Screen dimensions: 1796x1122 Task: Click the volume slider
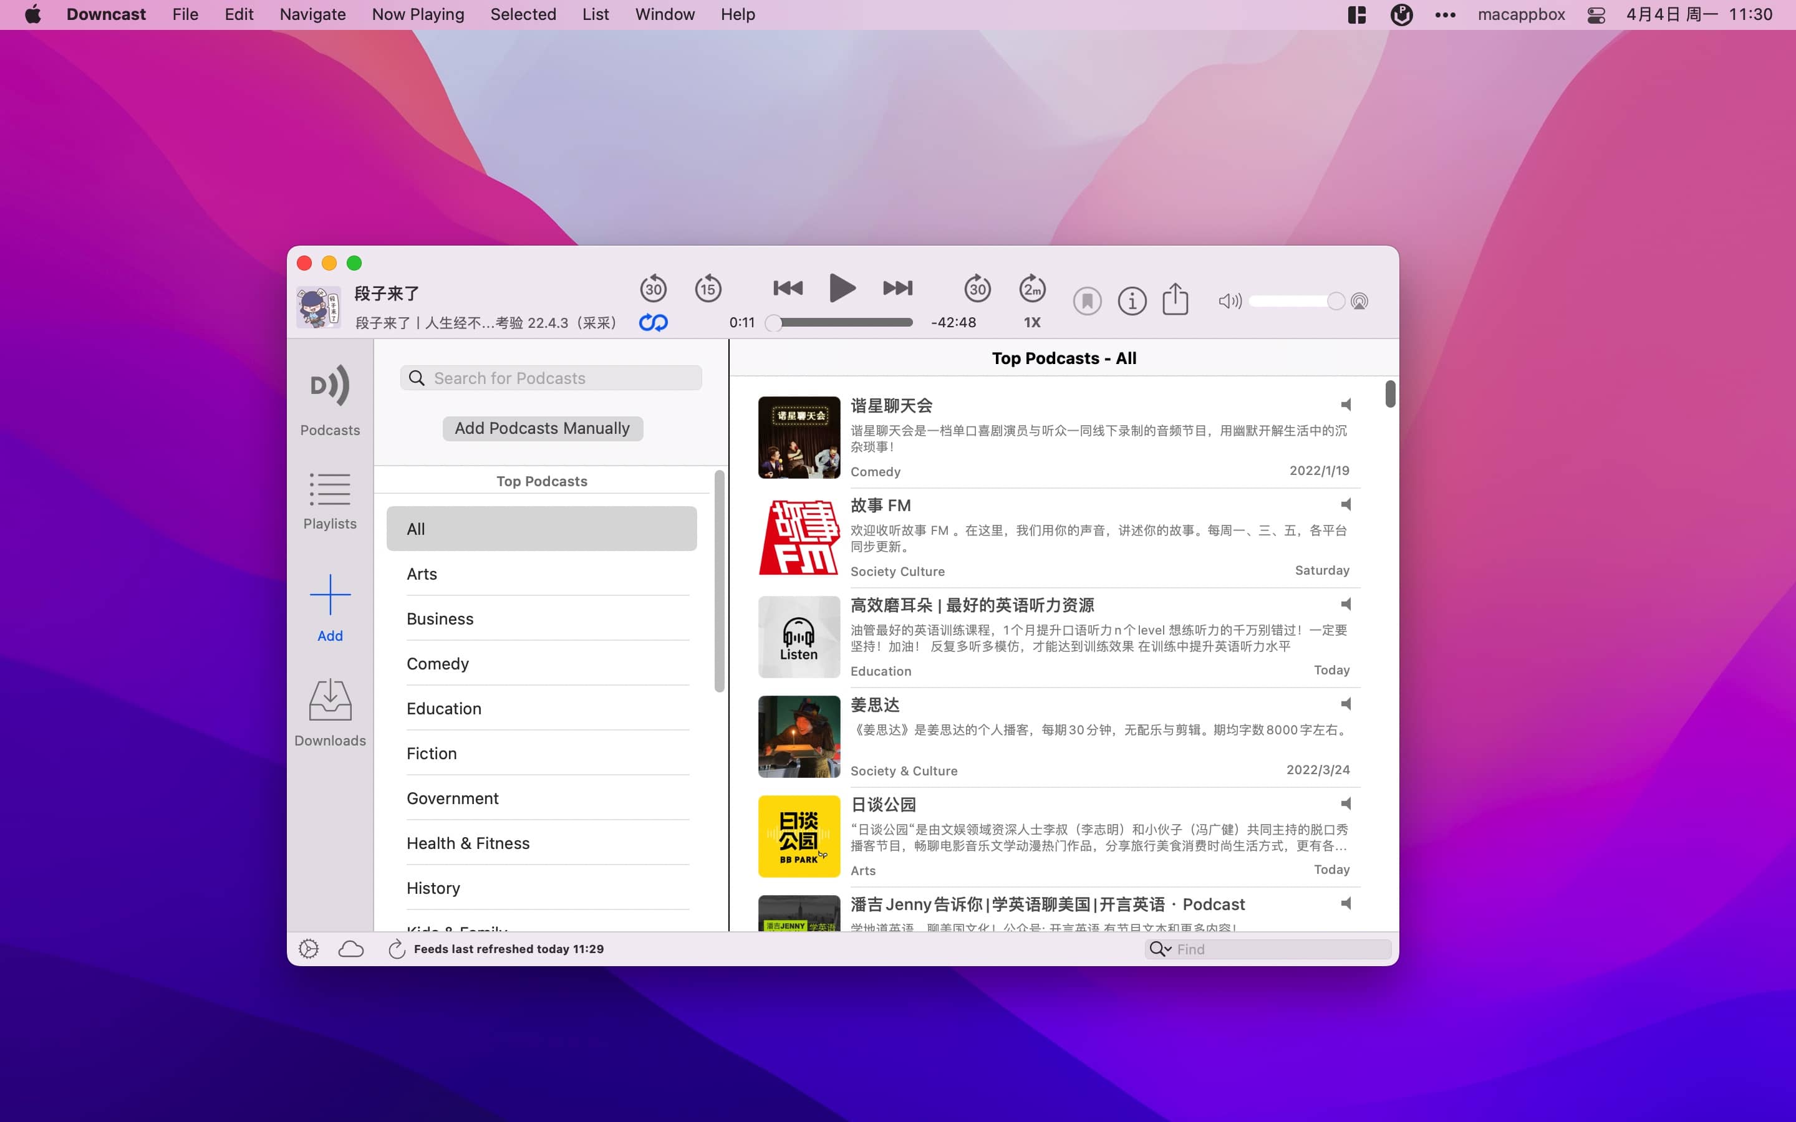[x=1296, y=300]
